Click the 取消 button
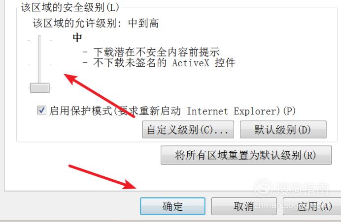Image resolution: width=341 pixels, height=222 pixels. click(244, 206)
